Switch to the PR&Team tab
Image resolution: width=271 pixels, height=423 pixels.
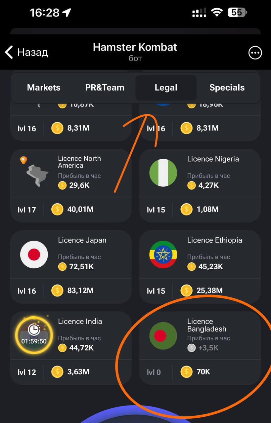pos(105,88)
